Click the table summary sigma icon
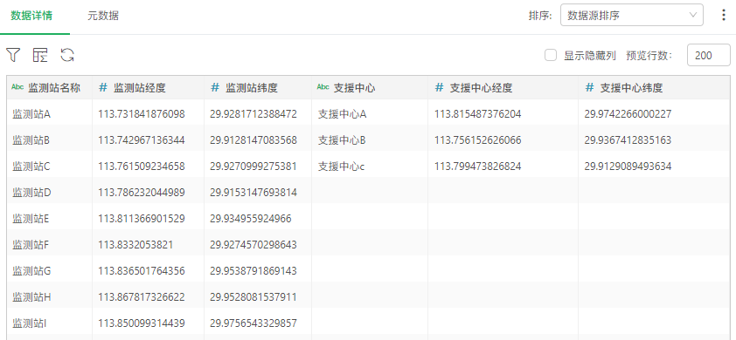Image resolution: width=736 pixels, height=340 pixels. pyautogui.click(x=40, y=55)
